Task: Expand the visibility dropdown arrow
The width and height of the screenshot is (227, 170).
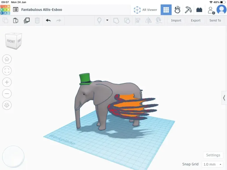Action: coord(107,20)
